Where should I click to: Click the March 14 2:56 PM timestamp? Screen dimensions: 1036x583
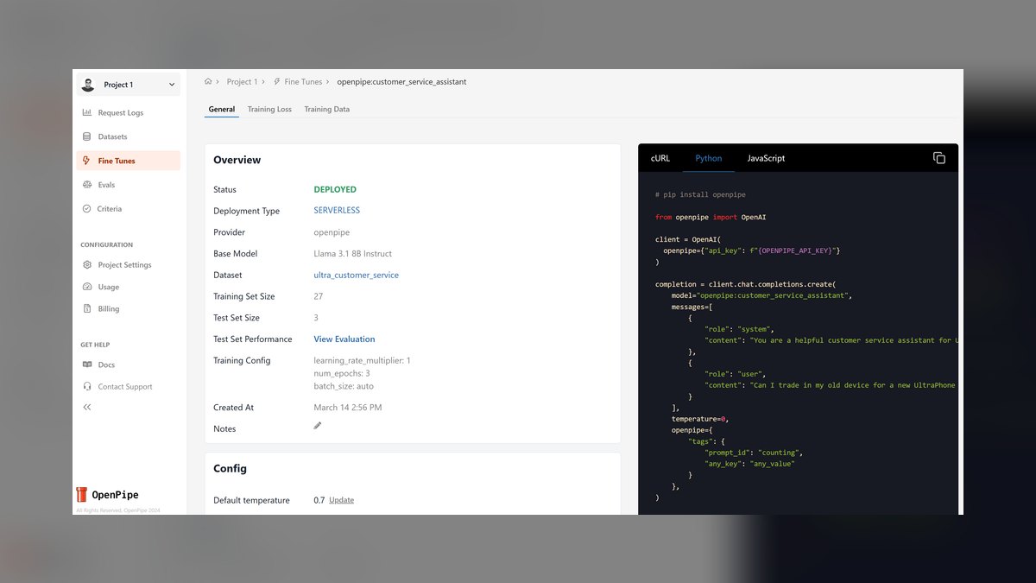348,408
